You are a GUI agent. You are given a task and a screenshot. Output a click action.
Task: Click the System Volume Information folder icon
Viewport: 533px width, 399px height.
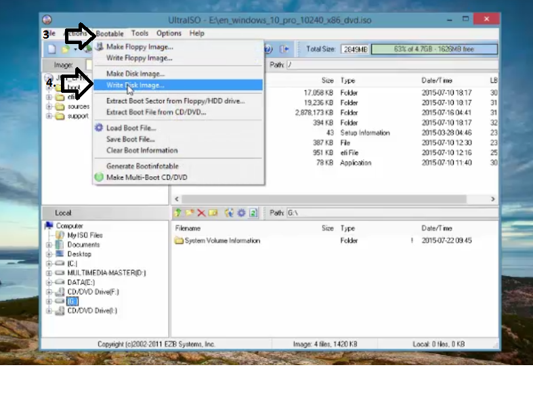(179, 240)
